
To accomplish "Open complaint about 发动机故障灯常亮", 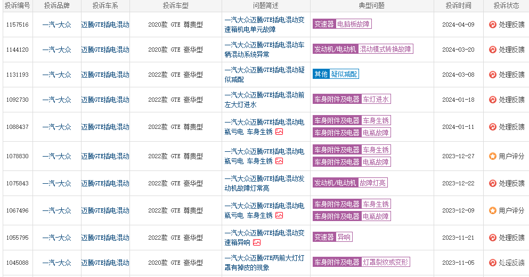I will tap(264, 183).
